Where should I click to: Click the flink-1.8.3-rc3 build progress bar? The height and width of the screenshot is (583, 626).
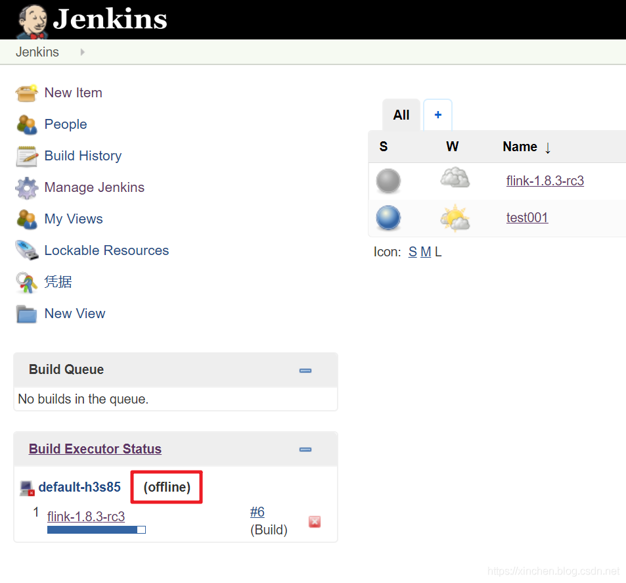pos(96,530)
